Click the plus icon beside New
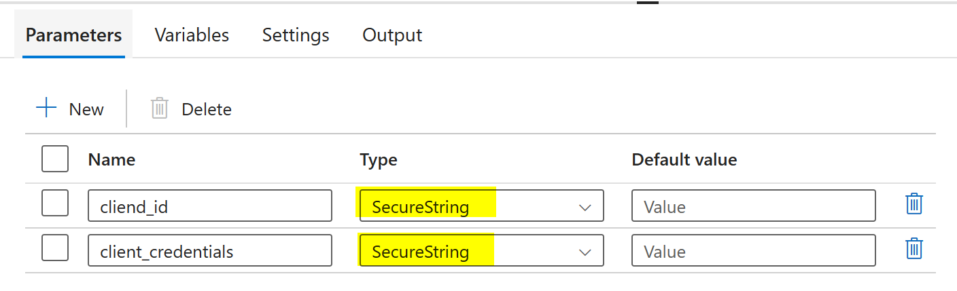Viewport: 957px width, 291px height. [x=46, y=109]
